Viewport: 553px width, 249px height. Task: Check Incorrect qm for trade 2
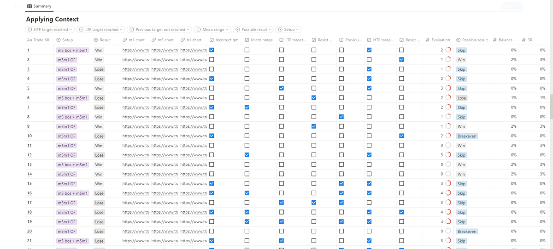(x=212, y=59)
